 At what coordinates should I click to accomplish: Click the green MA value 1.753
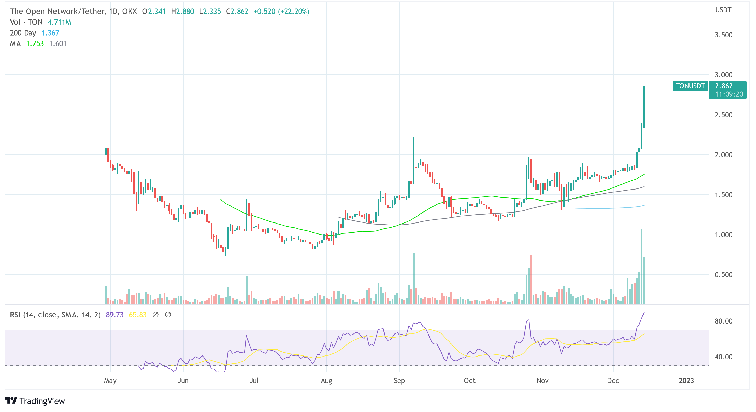[x=35, y=44]
